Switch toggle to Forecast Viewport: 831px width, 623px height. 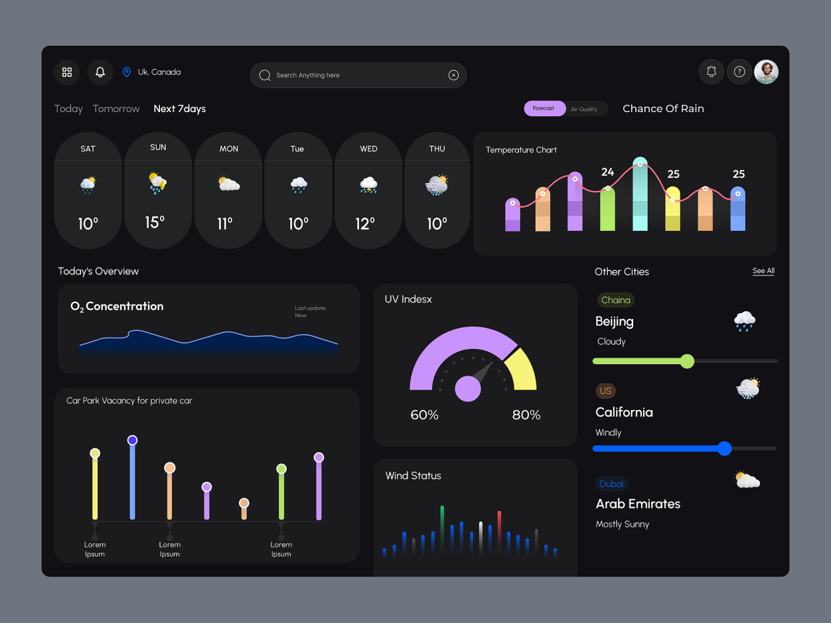pos(544,109)
